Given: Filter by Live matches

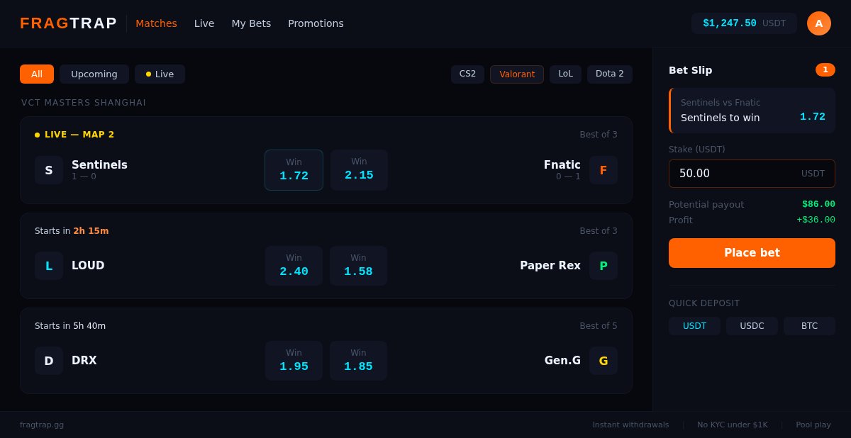Looking at the screenshot, I should click(x=160, y=74).
